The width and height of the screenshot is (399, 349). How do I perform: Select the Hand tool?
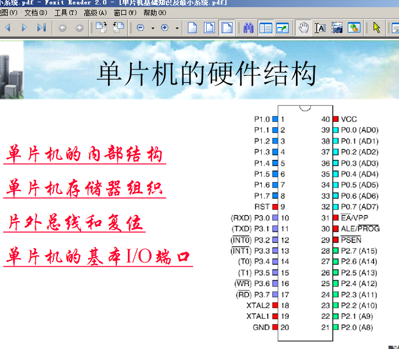point(303,28)
